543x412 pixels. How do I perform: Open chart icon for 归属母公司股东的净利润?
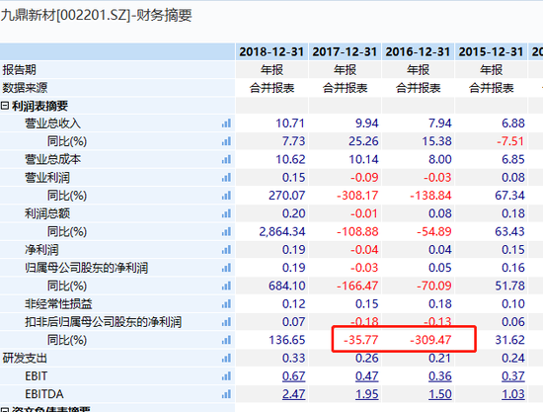pos(226,268)
